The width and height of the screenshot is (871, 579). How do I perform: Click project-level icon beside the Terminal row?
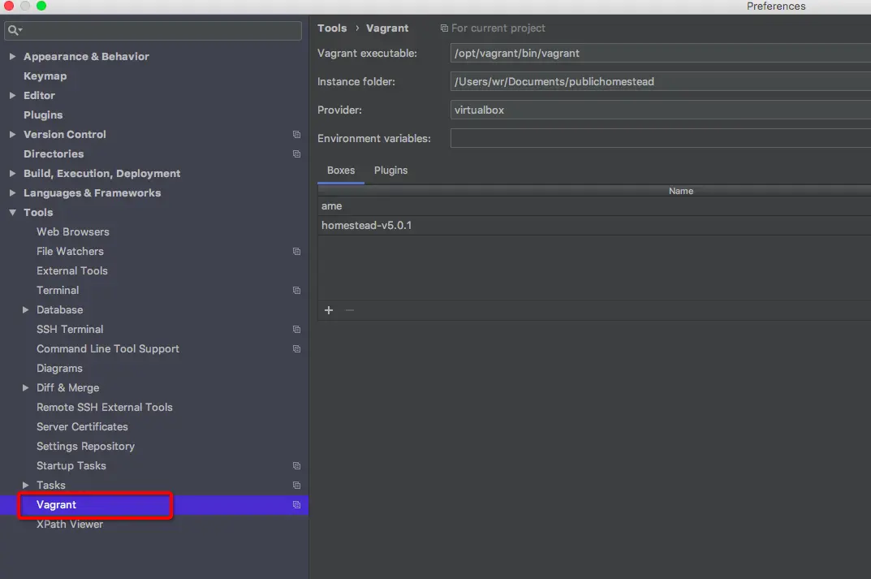[x=296, y=290]
